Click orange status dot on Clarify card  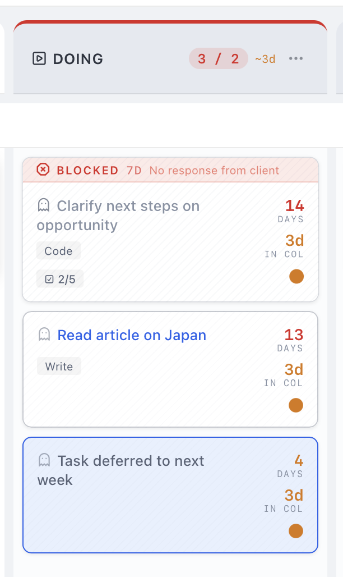[x=296, y=276]
